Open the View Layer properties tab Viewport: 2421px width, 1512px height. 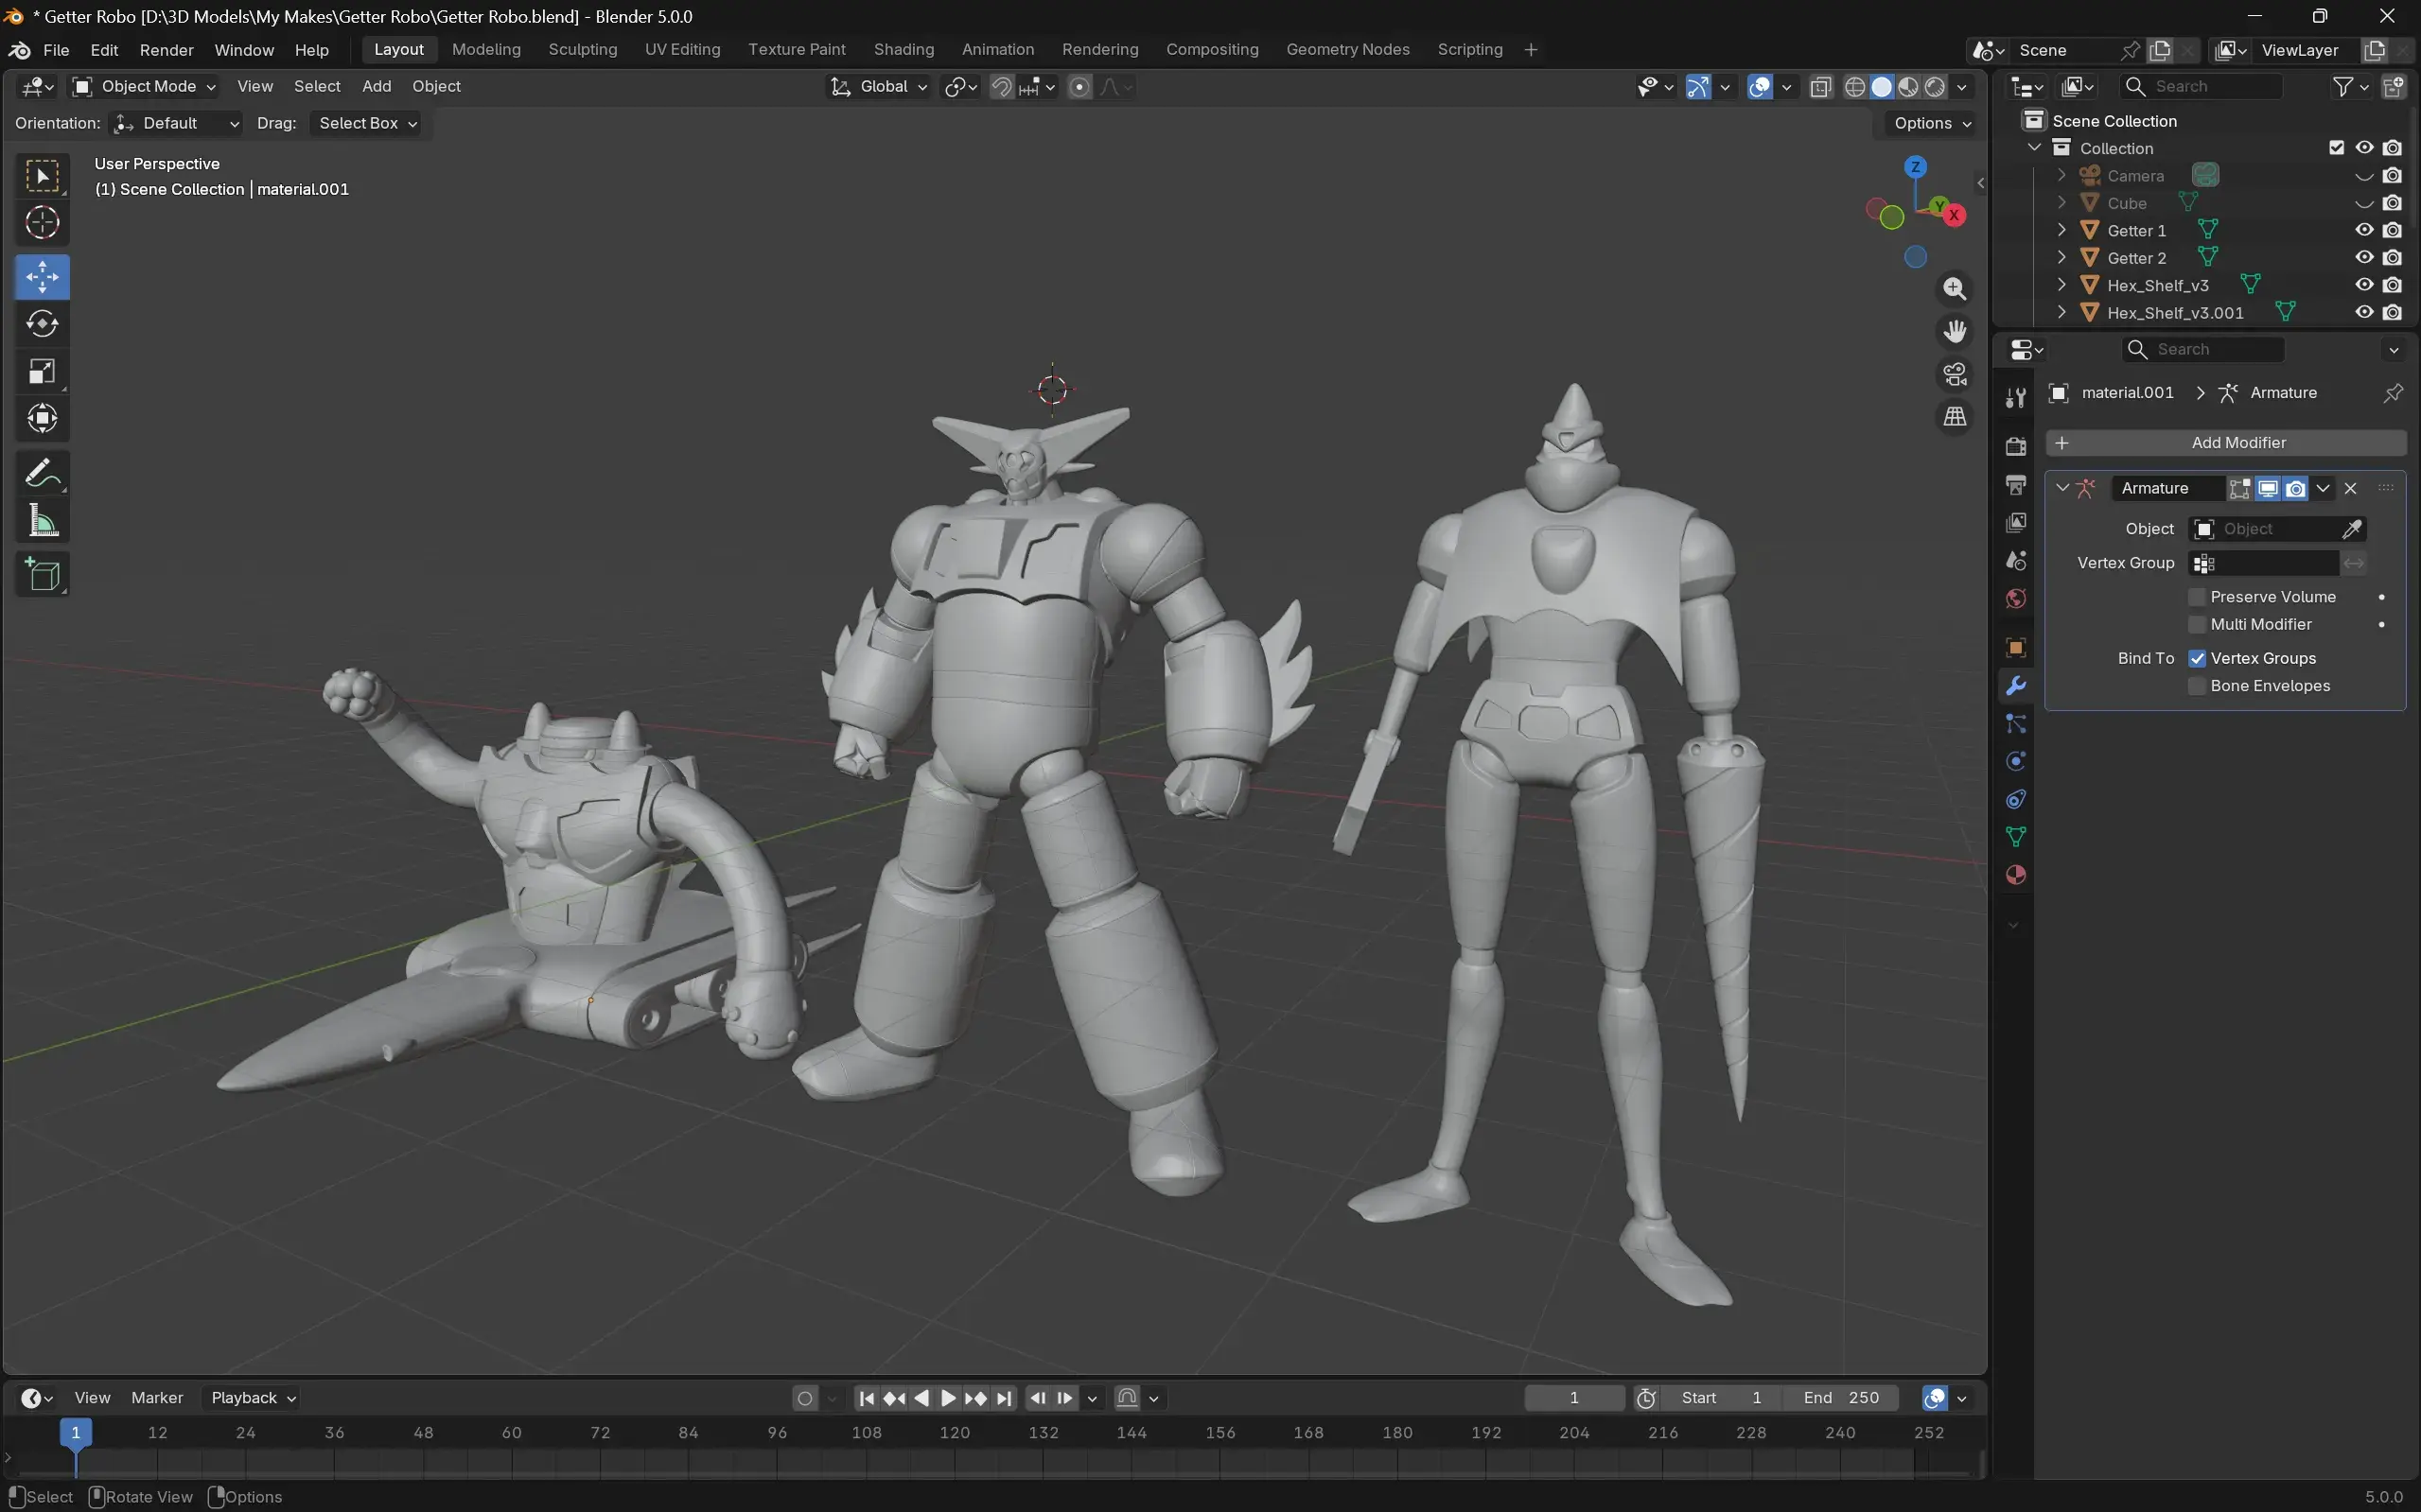pyautogui.click(x=2016, y=523)
